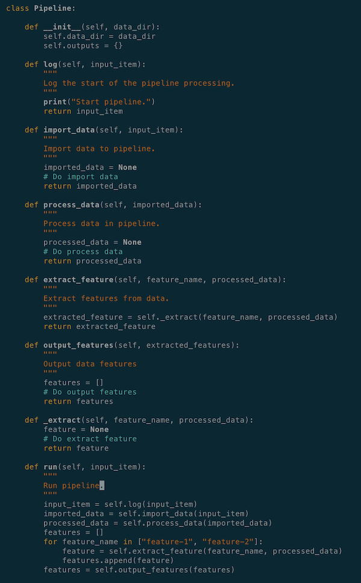Viewport: 361px width, 583px height.
Task: Click the run method definition name
Action: (50, 467)
